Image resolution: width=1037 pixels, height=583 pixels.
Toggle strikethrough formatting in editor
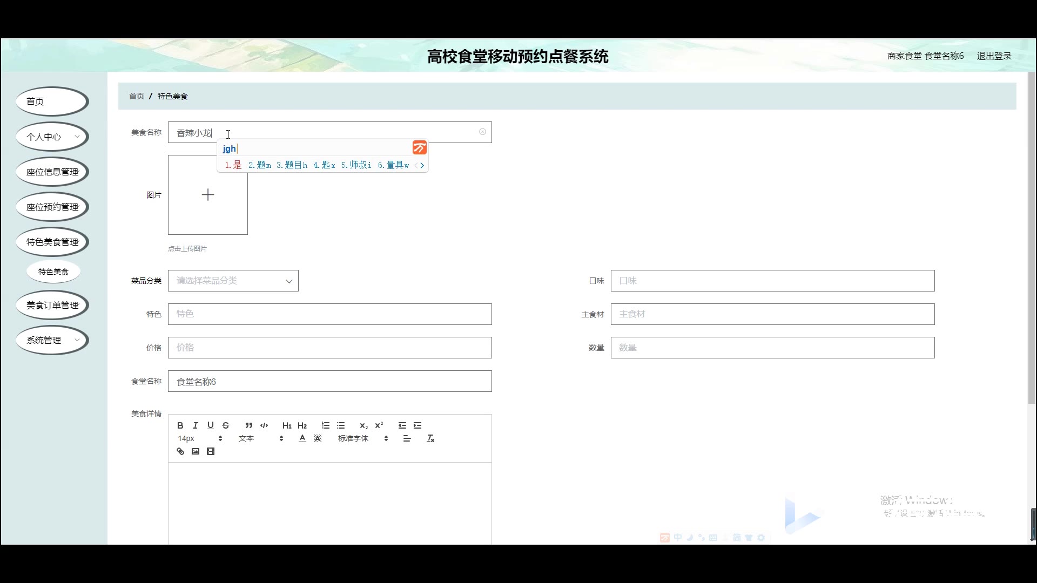coord(226,425)
